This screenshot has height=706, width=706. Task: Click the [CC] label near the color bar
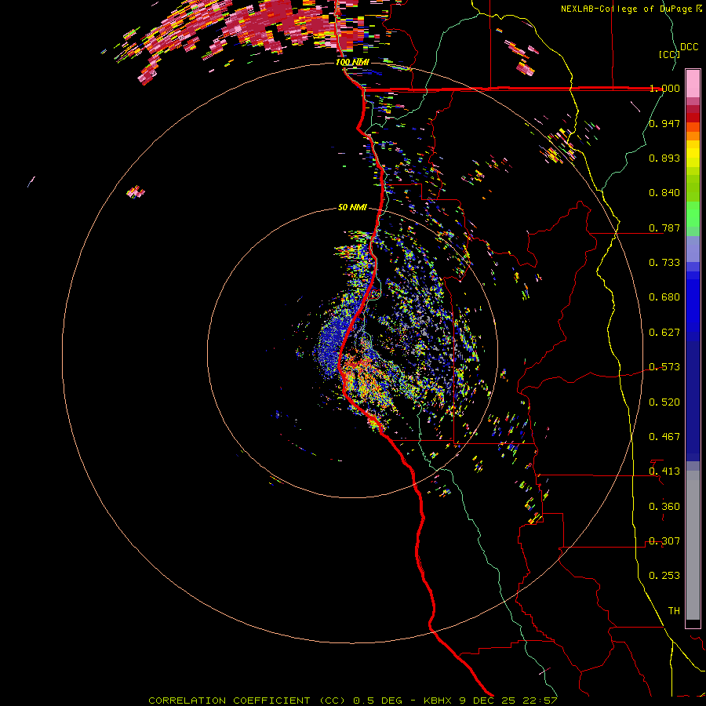669,54
